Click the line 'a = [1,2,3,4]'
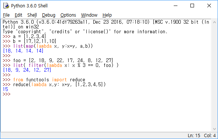This screenshot has height=139, width=218. (30, 37)
